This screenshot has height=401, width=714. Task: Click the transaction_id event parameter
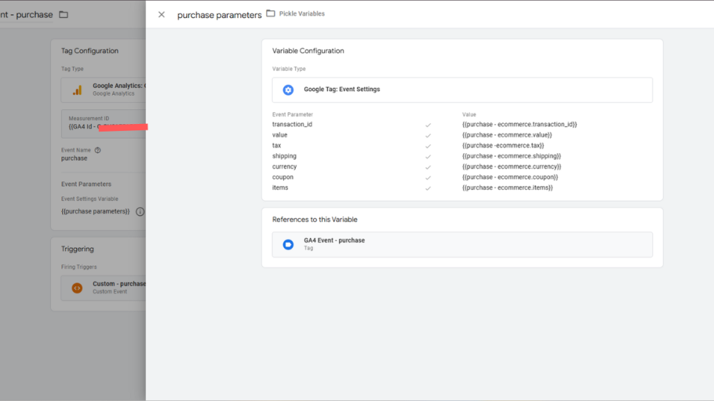coord(292,124)
